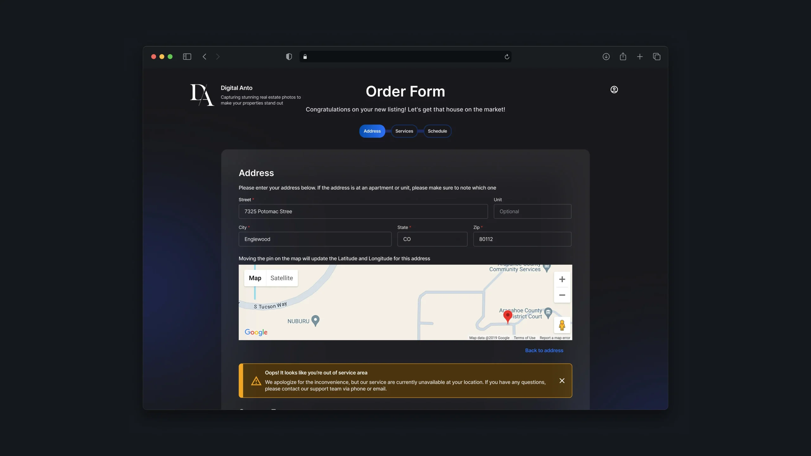Click the Unit optional field
This screenshot has height=456, width=811.
pos(532,211)
